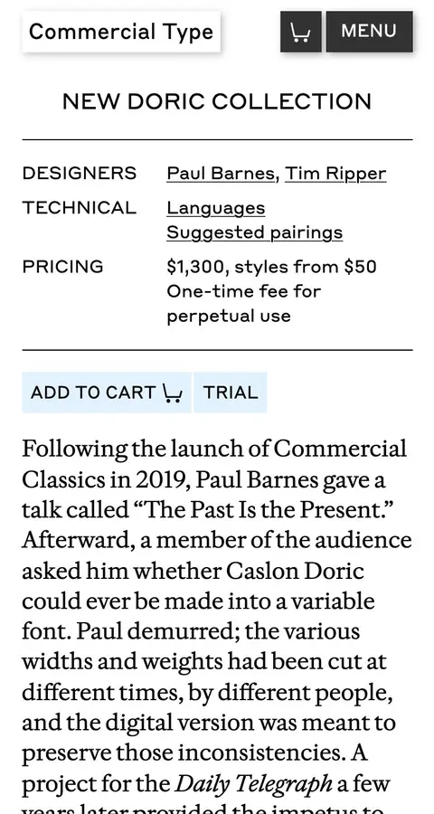
Task: View Suggested pairings link
Action: click(254, 232)
